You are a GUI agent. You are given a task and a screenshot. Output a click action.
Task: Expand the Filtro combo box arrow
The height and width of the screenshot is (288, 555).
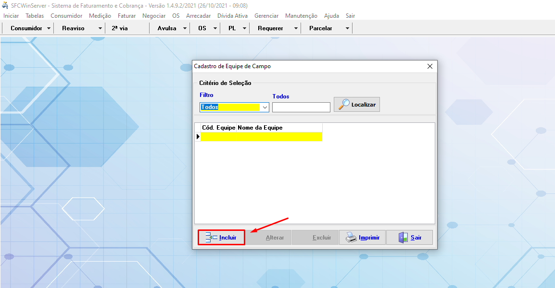pyautogui.click(x=265, y=108)
